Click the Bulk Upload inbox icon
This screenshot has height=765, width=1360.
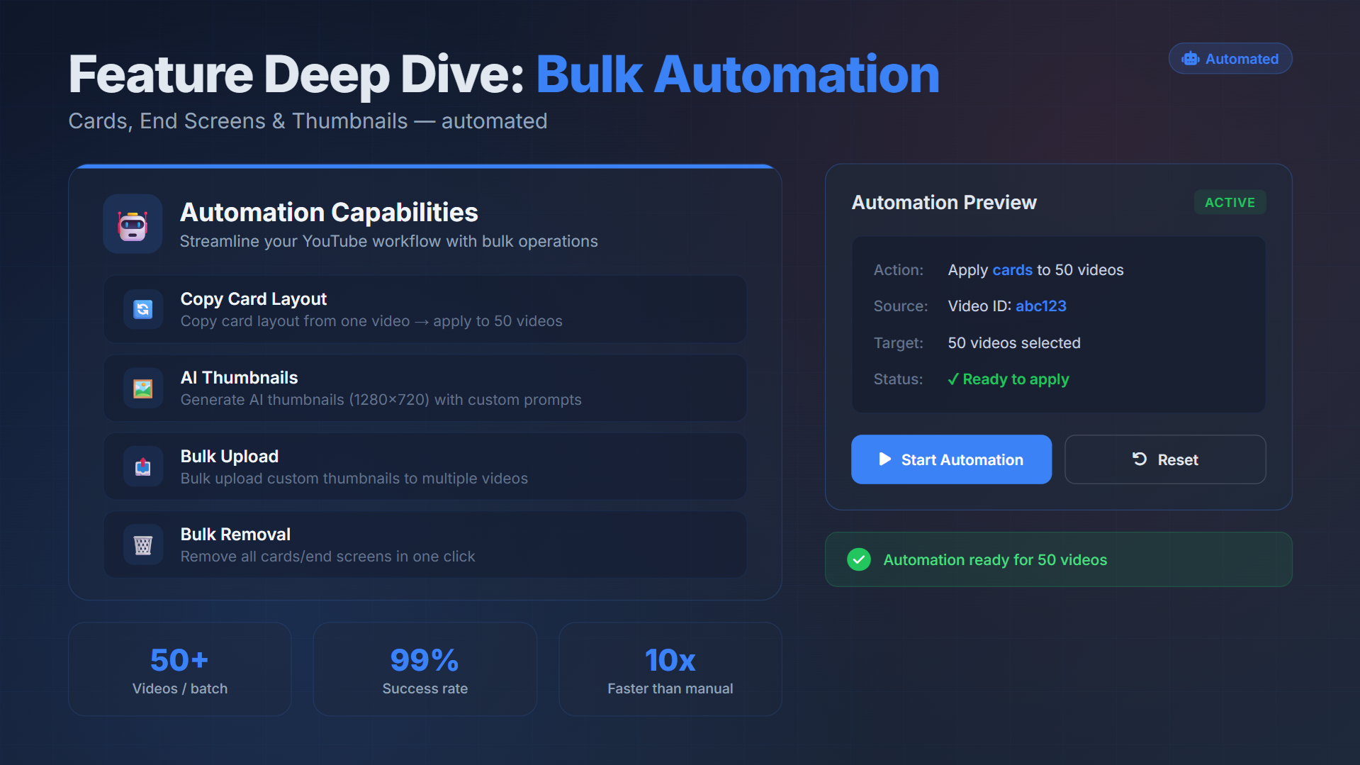[x=143, y=467]
